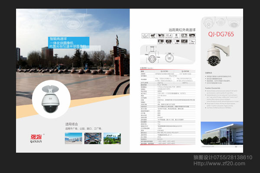The height and width of the screenshot is (173, 260).
Task: Click the white dome camera in circle
Action: 50,99
